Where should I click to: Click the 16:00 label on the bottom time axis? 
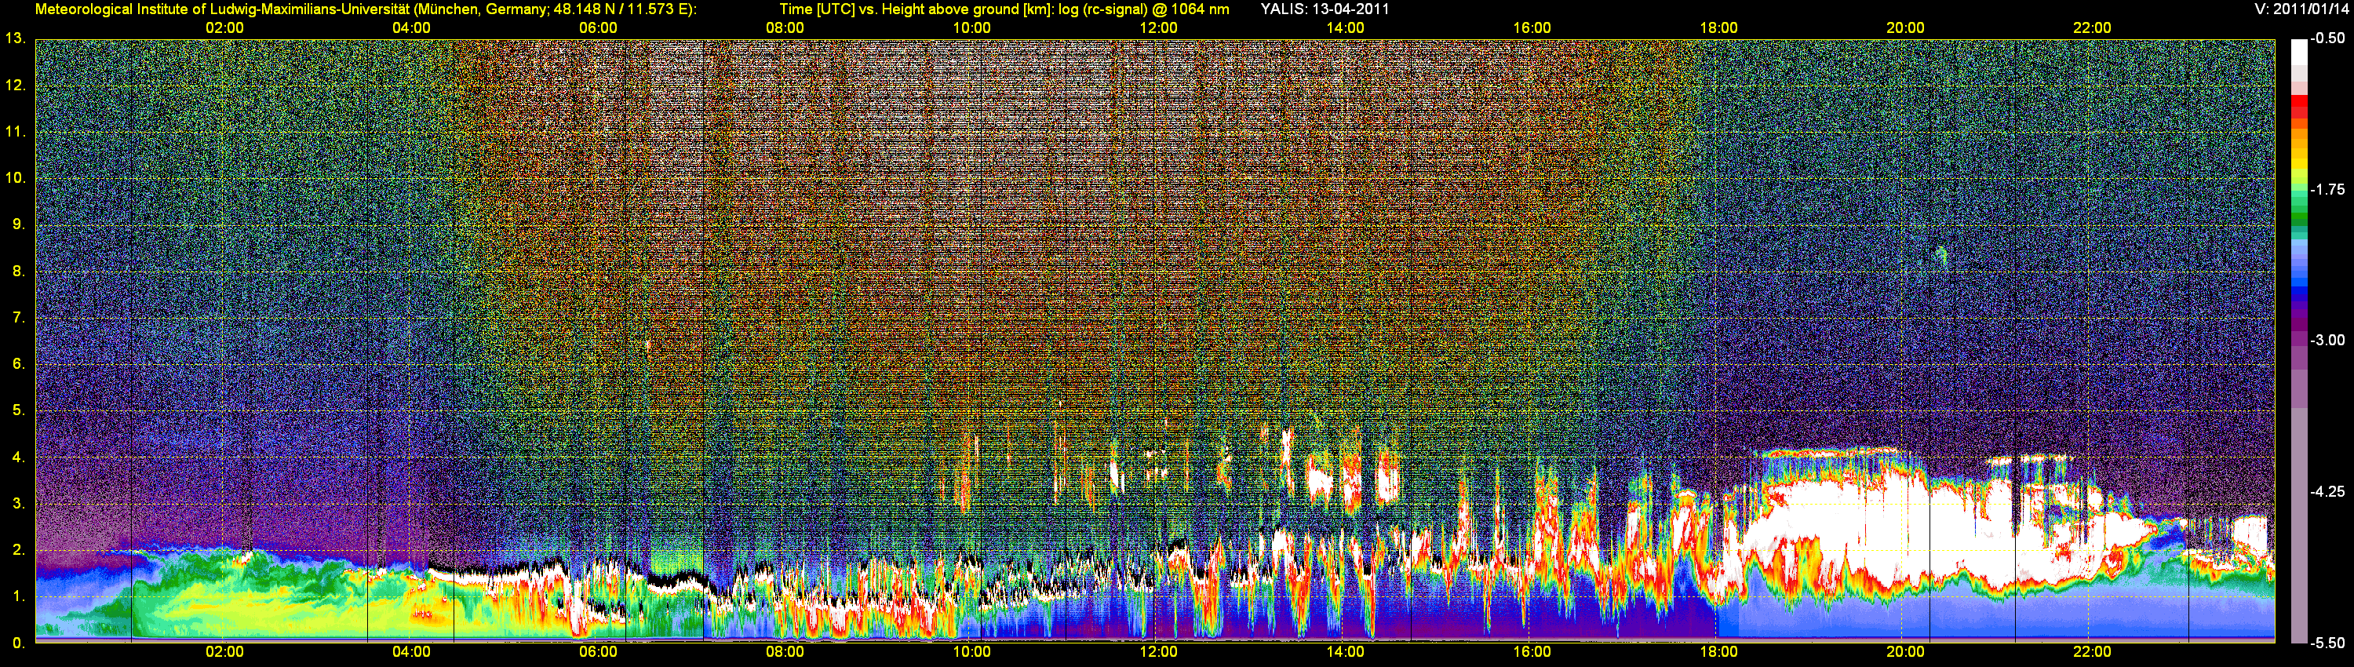pos(1532,651)
